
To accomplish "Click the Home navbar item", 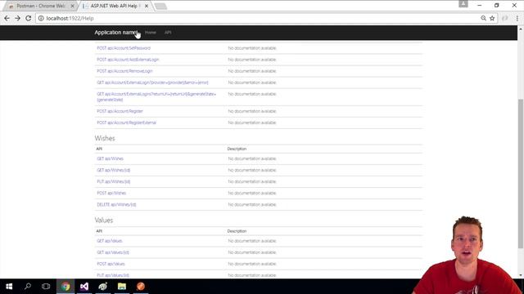I will coord(151,33).
